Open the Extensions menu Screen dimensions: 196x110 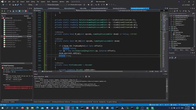click(x=55, y=2)
